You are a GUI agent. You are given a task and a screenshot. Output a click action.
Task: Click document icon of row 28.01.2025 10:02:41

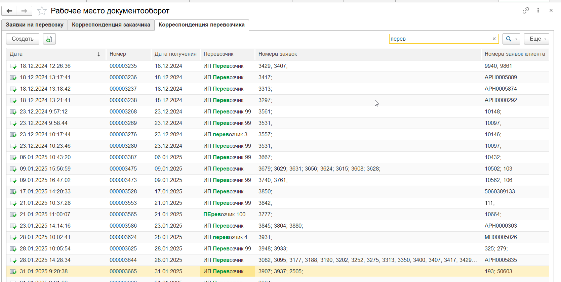pos(13,237)
